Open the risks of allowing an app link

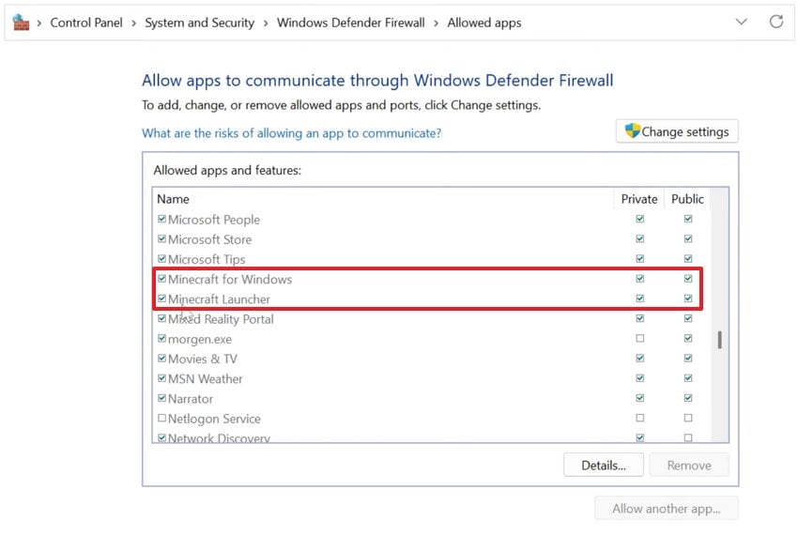(291, 133)
